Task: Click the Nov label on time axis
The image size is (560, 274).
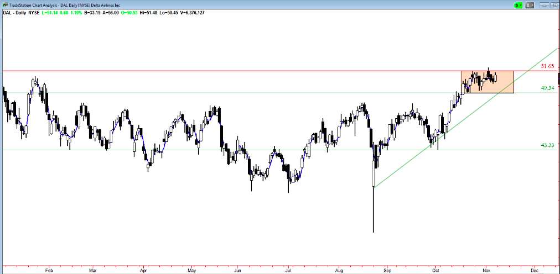Action: (x=486, y=271)
